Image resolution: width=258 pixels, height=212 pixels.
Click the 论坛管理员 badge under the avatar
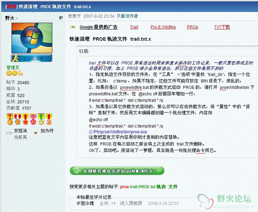tap(32, 58)
